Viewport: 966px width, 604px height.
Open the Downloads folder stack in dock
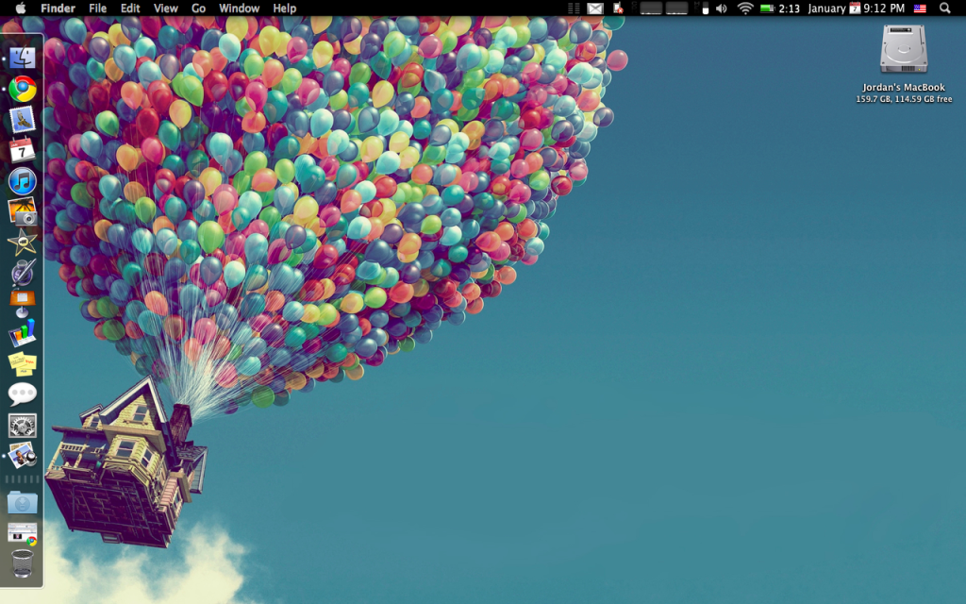point(23,503)
